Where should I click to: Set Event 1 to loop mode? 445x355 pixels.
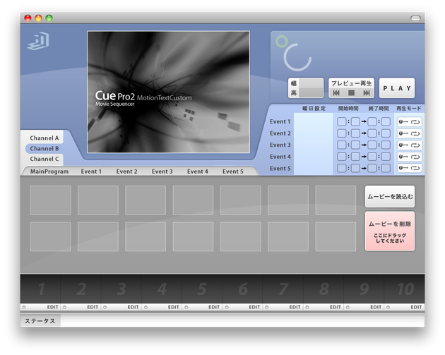(415, 122)
